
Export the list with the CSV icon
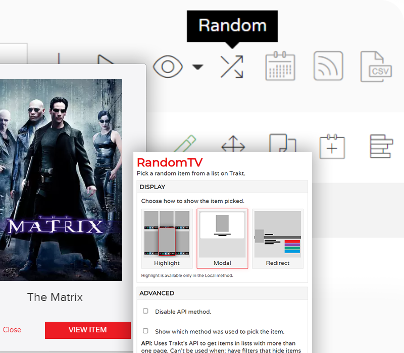coord(376,67)
